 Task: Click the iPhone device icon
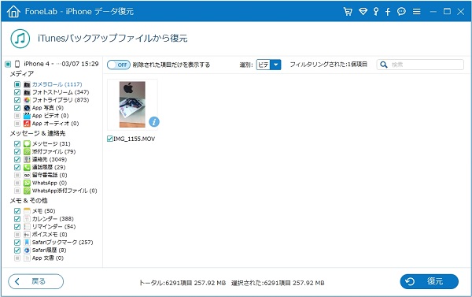coord(17,64)
